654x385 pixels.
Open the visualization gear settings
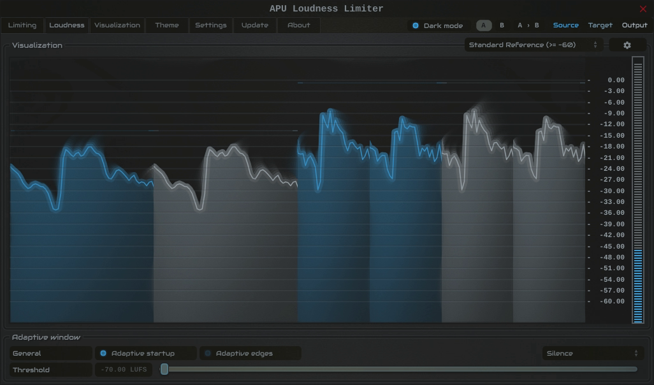point(627,45)
